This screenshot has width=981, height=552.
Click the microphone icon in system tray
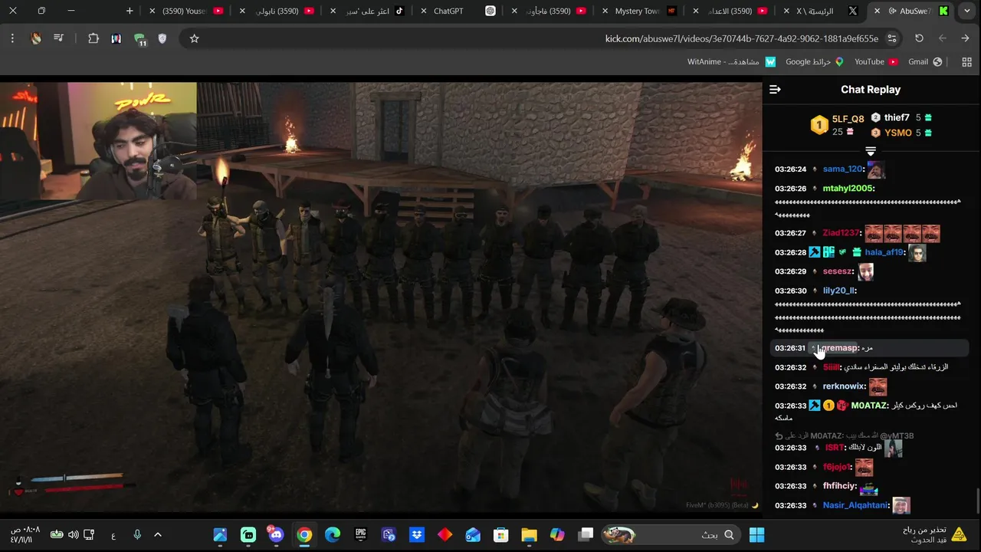click(137, 534)
